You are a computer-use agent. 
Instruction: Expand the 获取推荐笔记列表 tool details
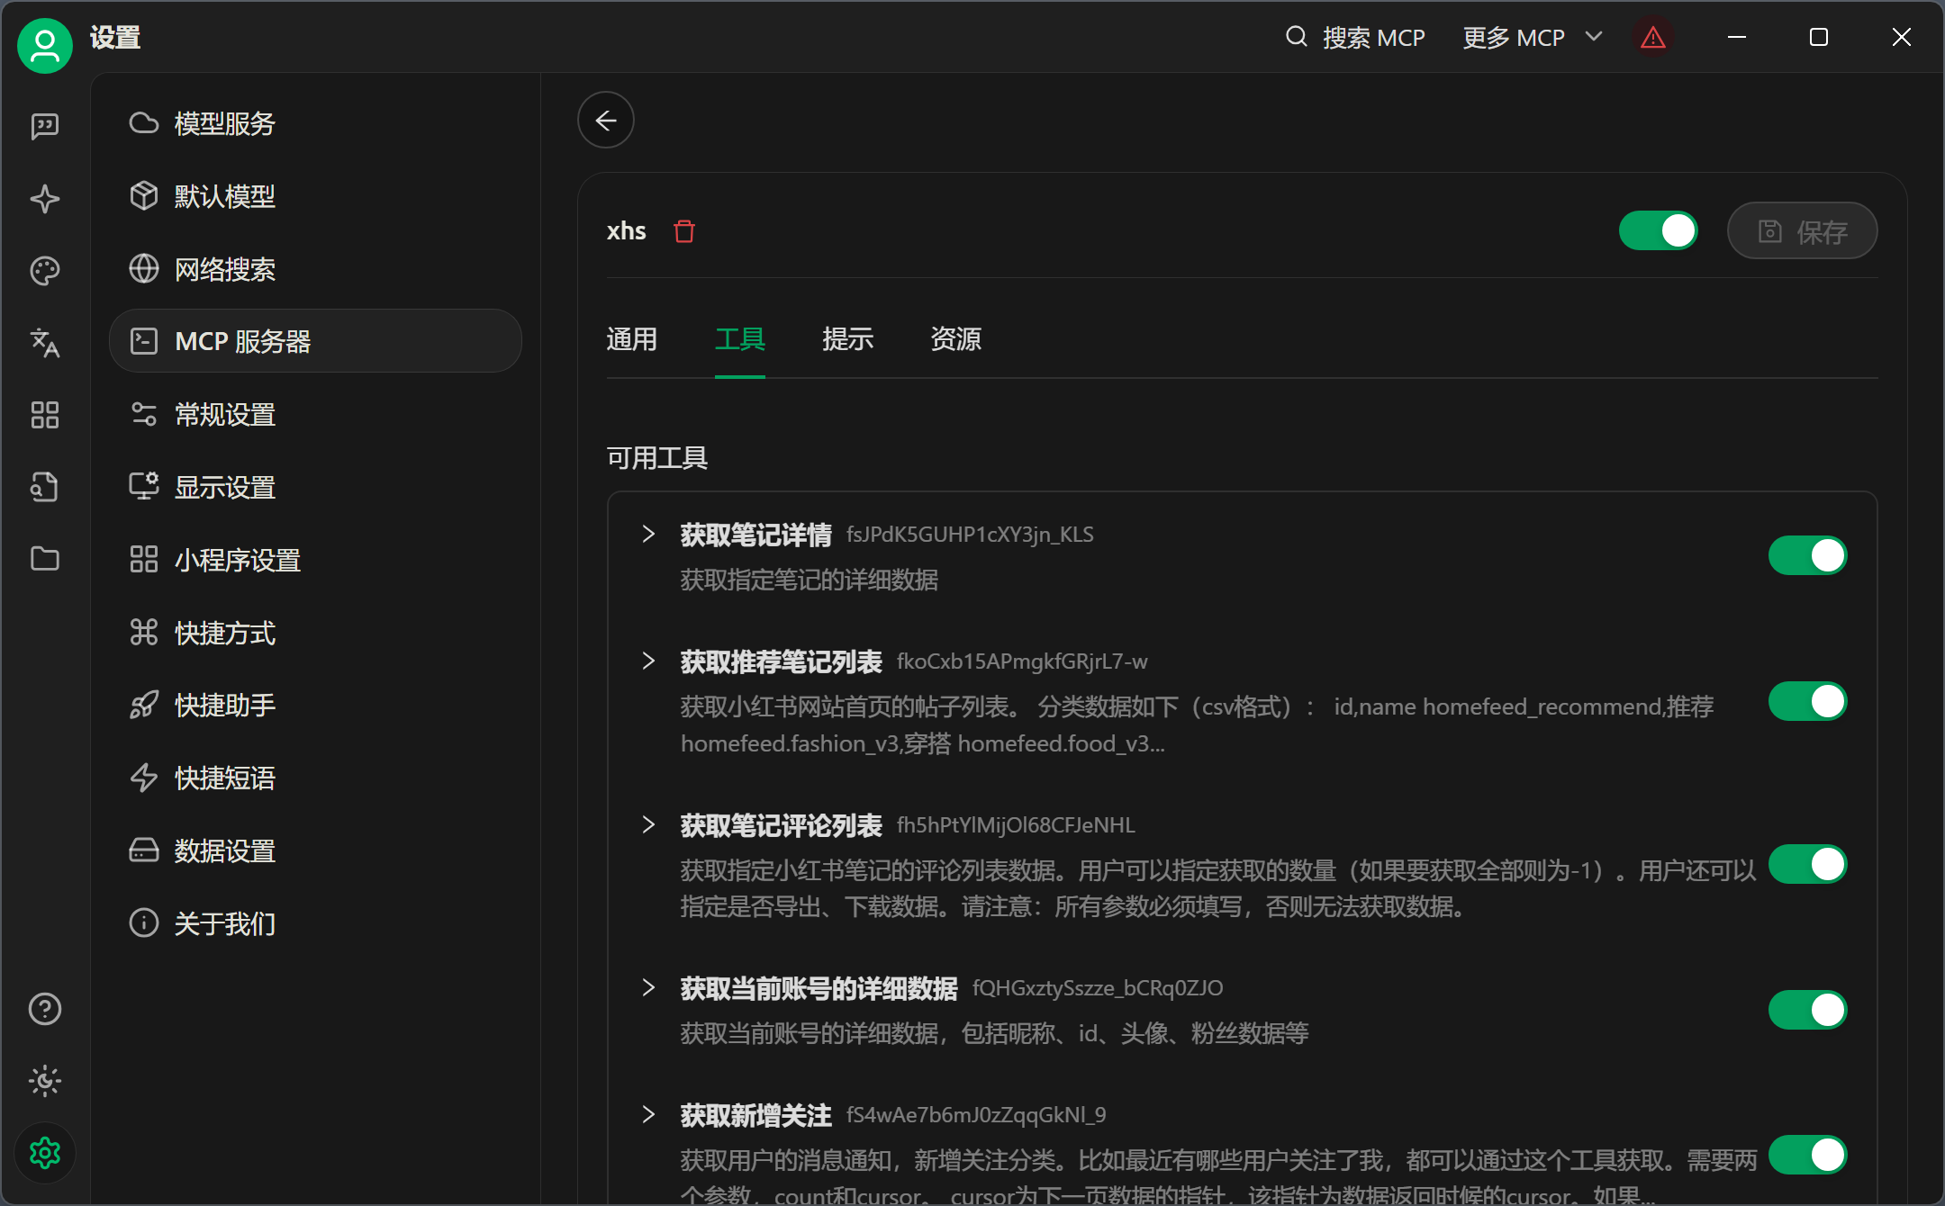coord(648,661)
